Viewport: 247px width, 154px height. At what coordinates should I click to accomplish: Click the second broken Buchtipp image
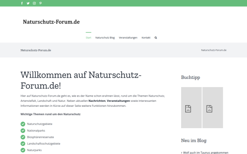tap(213, 108)
